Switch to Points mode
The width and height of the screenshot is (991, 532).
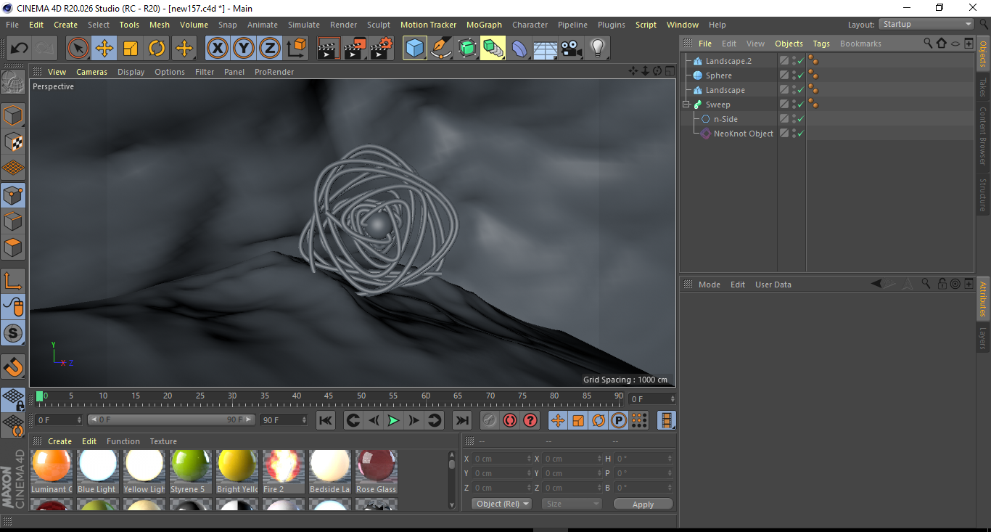coord(13,195)
